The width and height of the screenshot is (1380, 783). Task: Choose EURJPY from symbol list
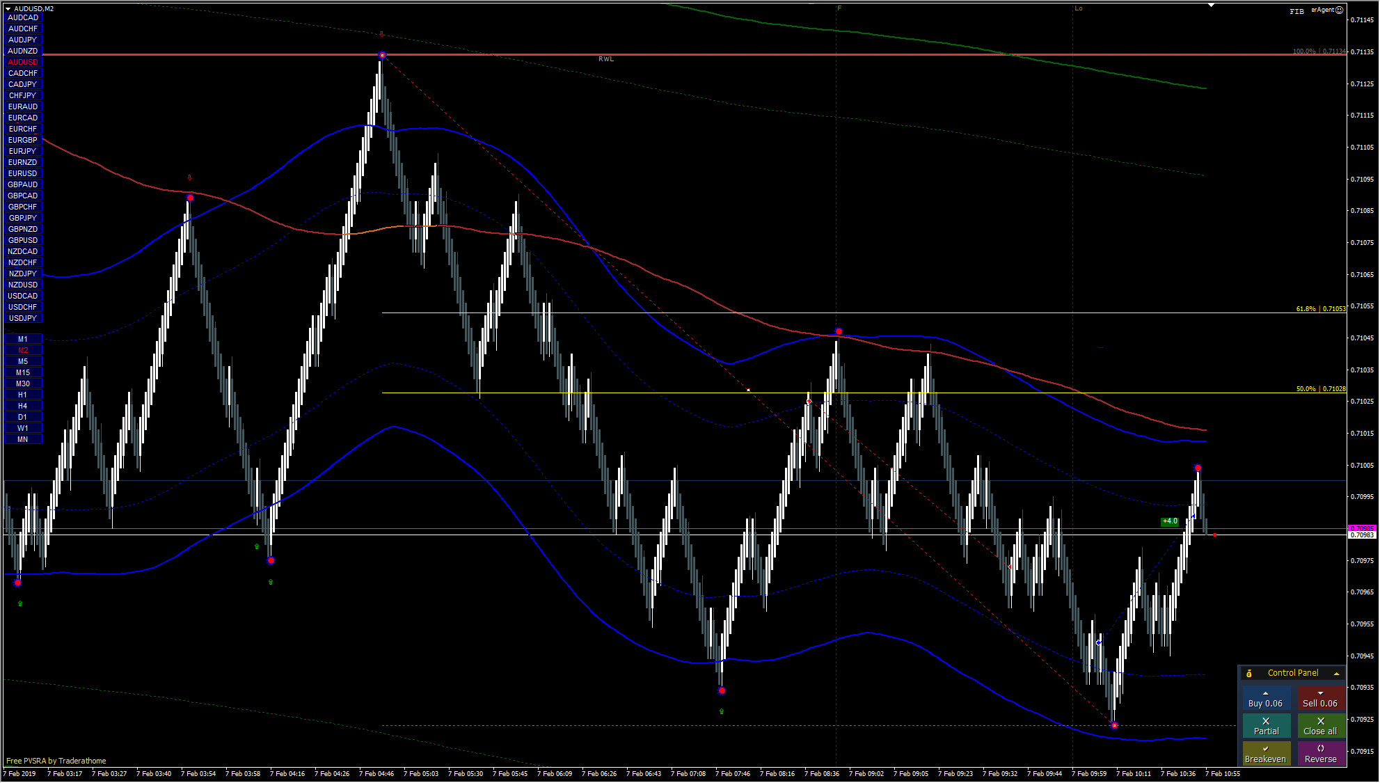click(23, 151)
